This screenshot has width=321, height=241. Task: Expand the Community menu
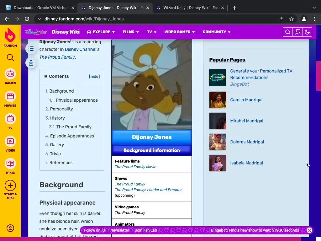(x=217, y=32)
